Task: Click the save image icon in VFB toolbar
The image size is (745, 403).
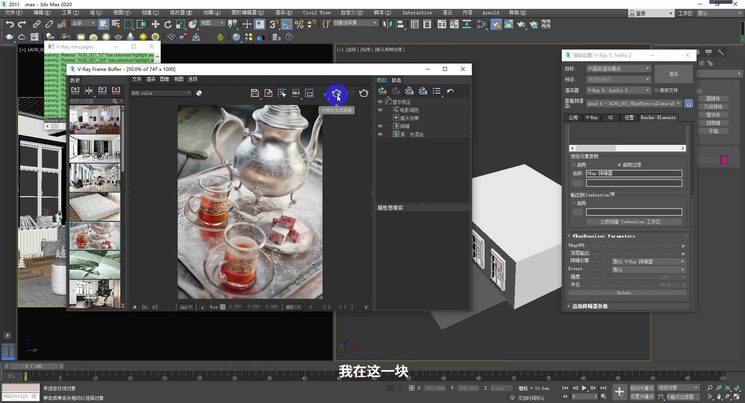Action: [255, 93]
